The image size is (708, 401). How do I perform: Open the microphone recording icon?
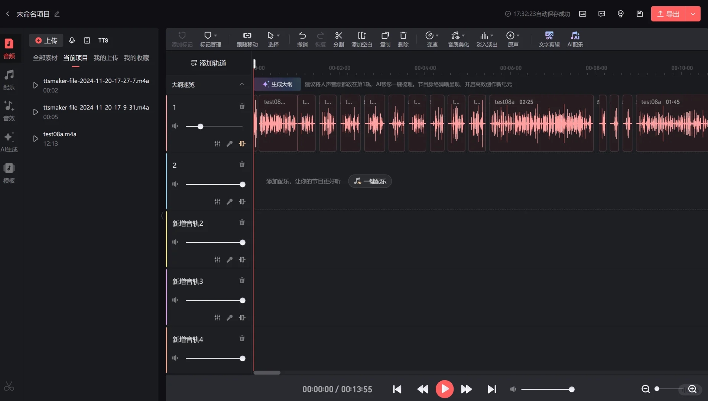tap(72, 40)
